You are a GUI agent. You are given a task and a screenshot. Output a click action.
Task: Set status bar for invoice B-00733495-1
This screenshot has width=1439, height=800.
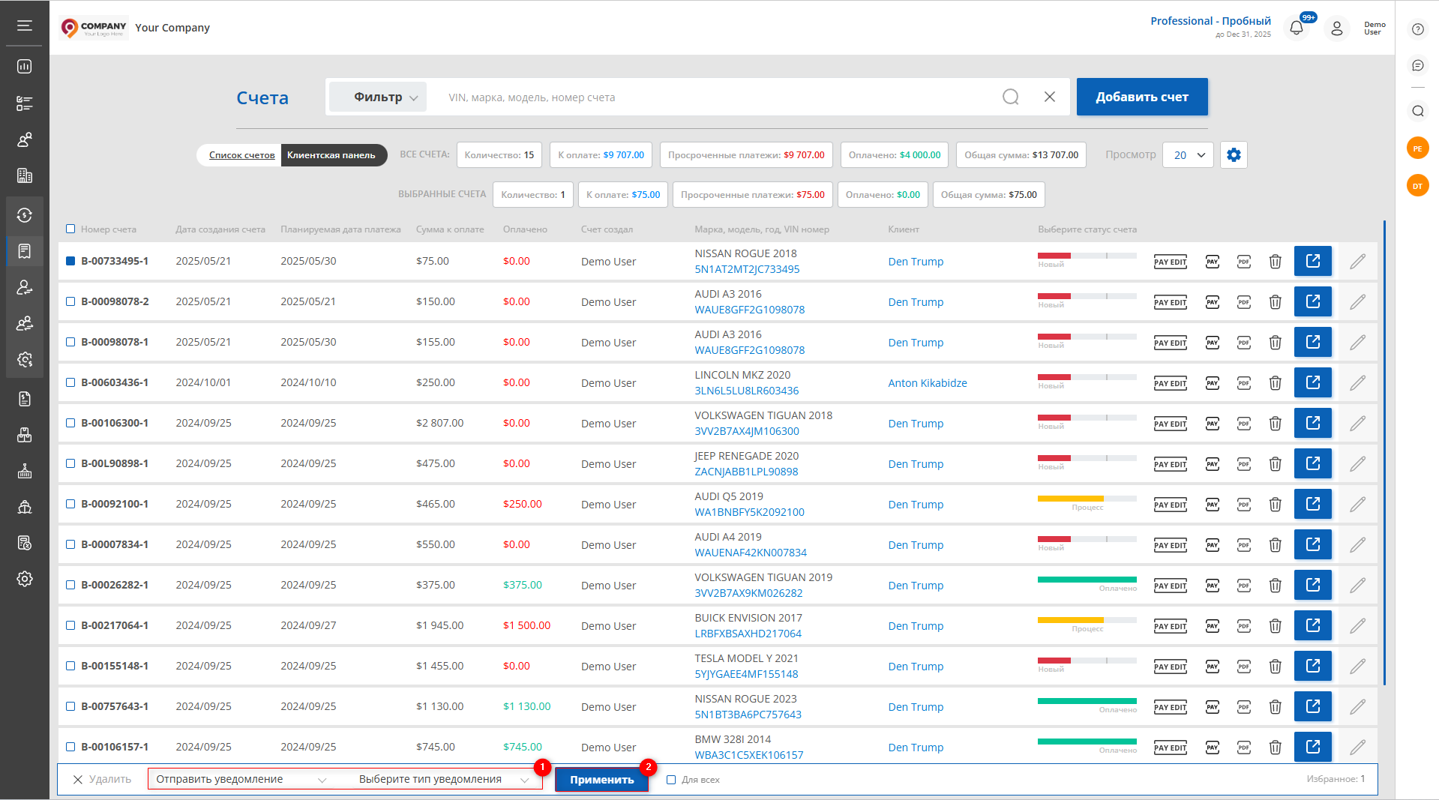(x=1087, y=256)
